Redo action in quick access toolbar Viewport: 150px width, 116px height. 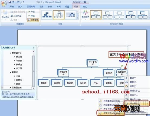click(18, 2)
